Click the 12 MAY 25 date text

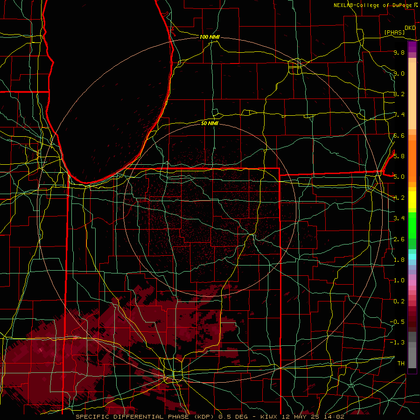tap(300, 417)
